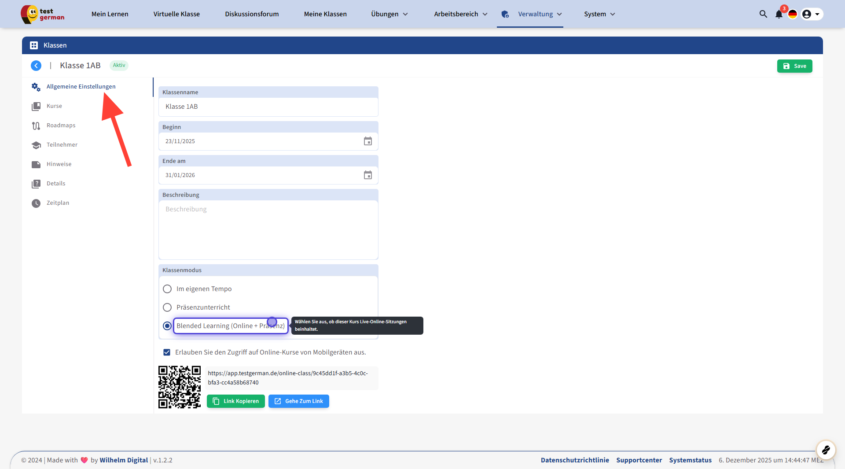Open the user account dropdown
The width and height of the screenshot is (845, 469).
tap(811, 14)
